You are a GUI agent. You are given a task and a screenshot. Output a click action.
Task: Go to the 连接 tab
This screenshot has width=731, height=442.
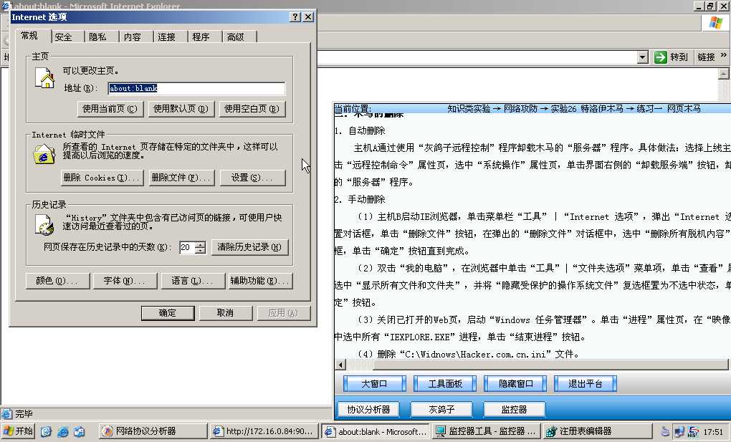[167, 37]
